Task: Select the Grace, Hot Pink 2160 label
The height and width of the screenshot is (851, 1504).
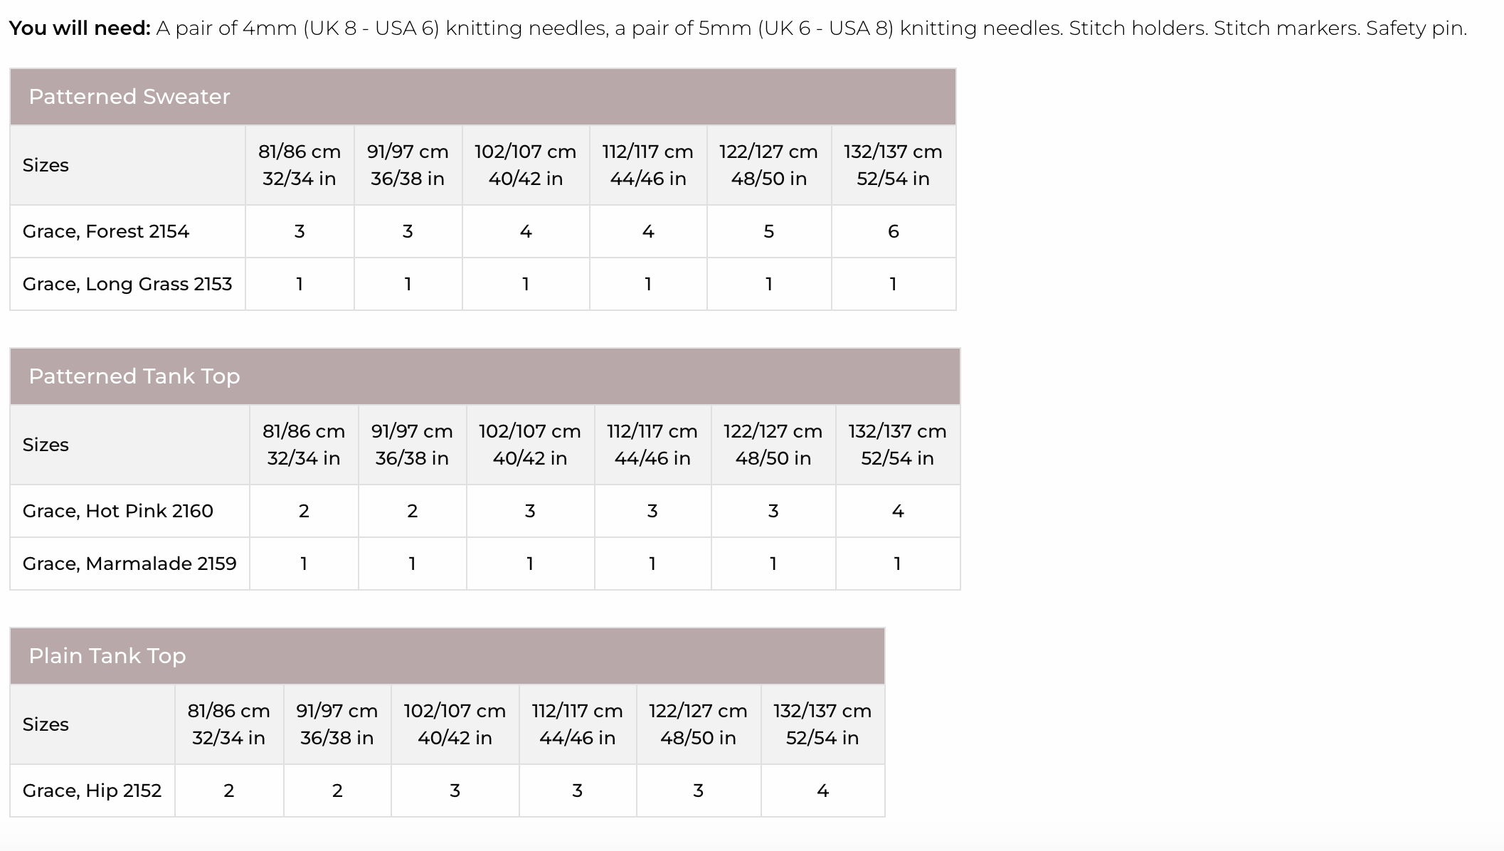Action: click(x=118, y=511)
